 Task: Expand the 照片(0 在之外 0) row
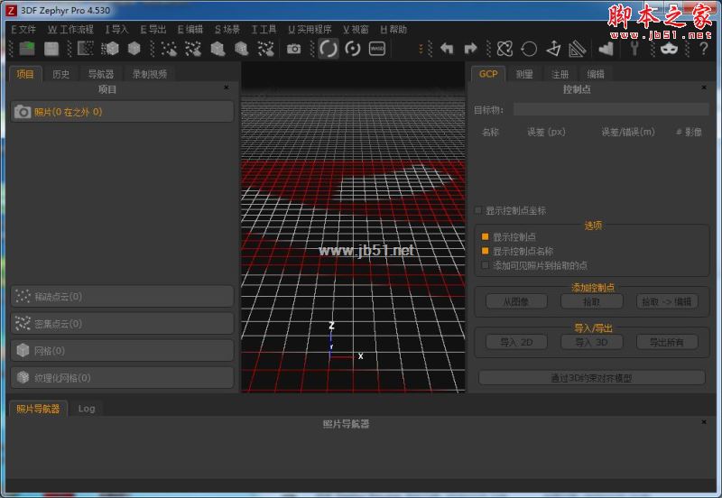click(x=122, y=112)
